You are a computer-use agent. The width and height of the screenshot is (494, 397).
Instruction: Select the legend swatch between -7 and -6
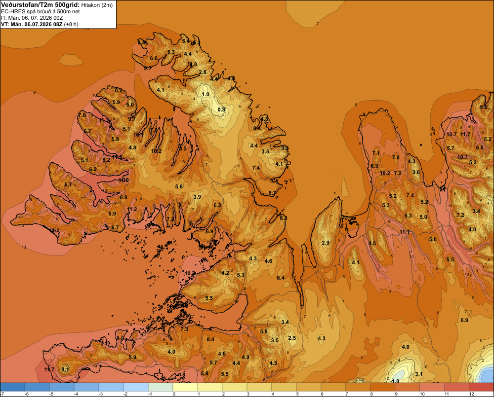(12, 387)
